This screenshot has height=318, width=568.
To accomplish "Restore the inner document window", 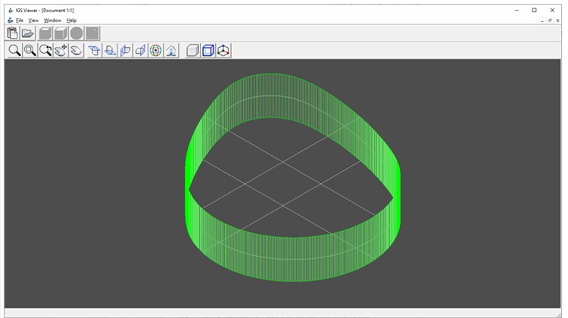I will 550,20.
